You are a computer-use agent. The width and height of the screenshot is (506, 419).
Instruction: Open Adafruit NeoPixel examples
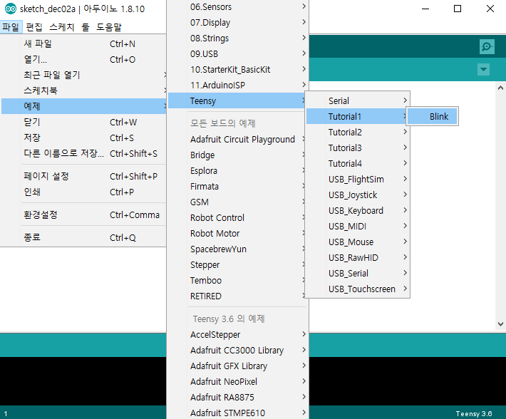(x=237, y=381)
